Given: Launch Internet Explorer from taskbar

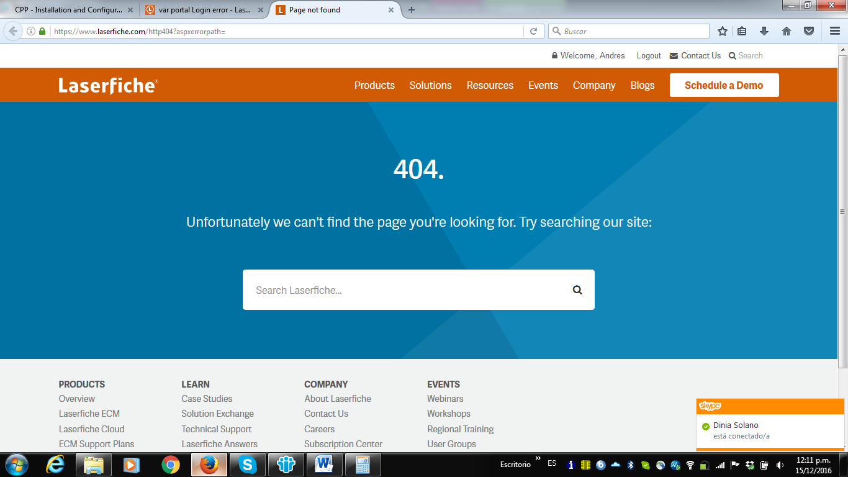Looking at the screenshot, I should pos(55,464).
